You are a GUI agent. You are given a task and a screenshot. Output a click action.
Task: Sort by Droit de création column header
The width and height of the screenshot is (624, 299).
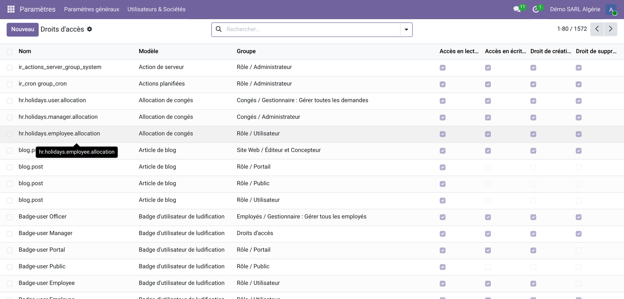click(551, 51)
